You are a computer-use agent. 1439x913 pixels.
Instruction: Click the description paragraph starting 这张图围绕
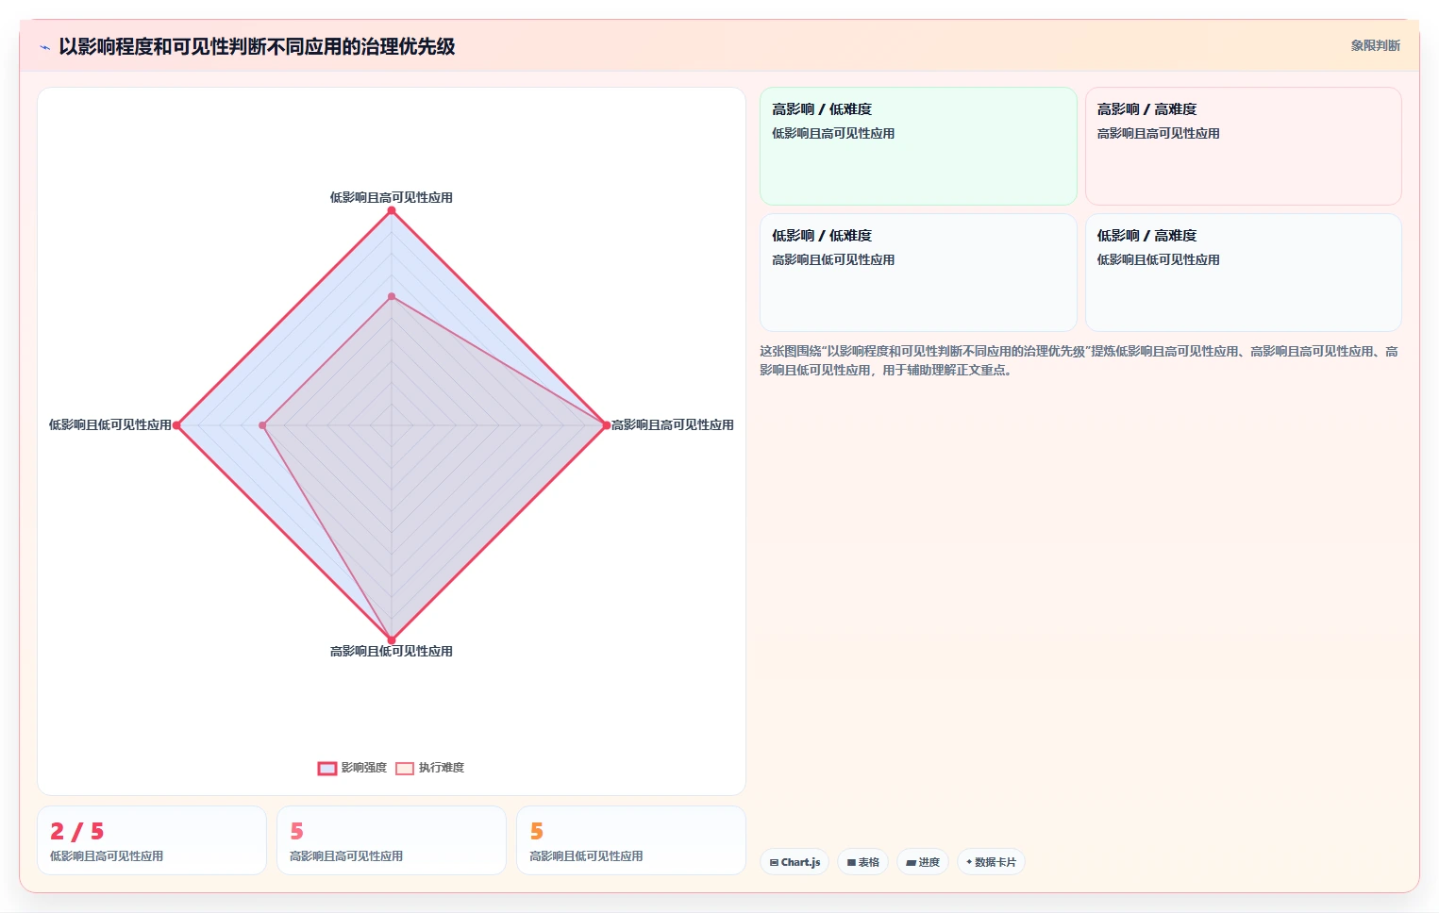tap(1079, 360)
